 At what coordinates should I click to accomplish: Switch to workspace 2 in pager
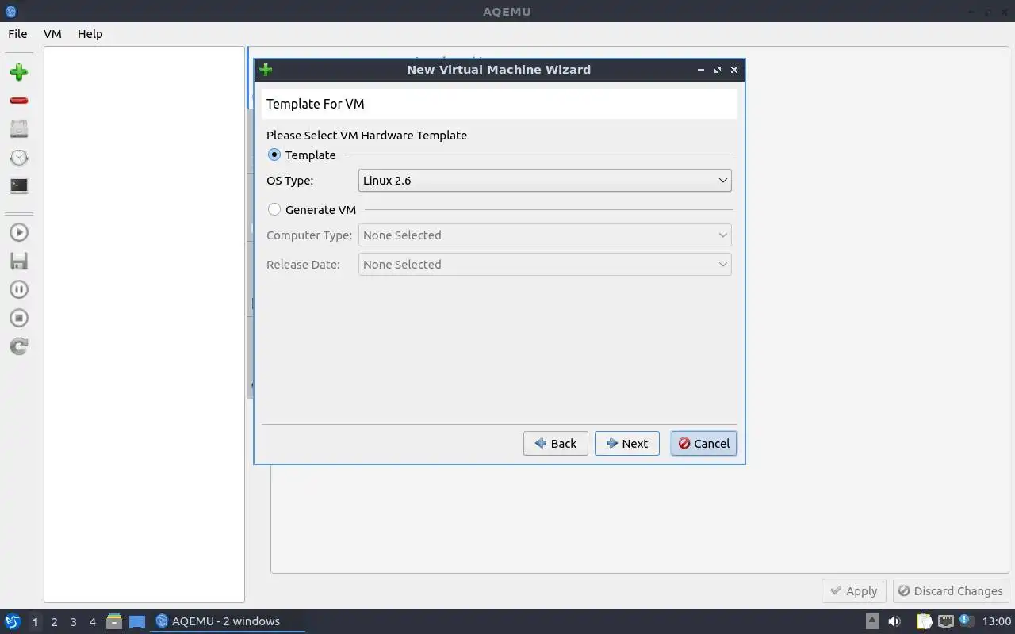54,622
